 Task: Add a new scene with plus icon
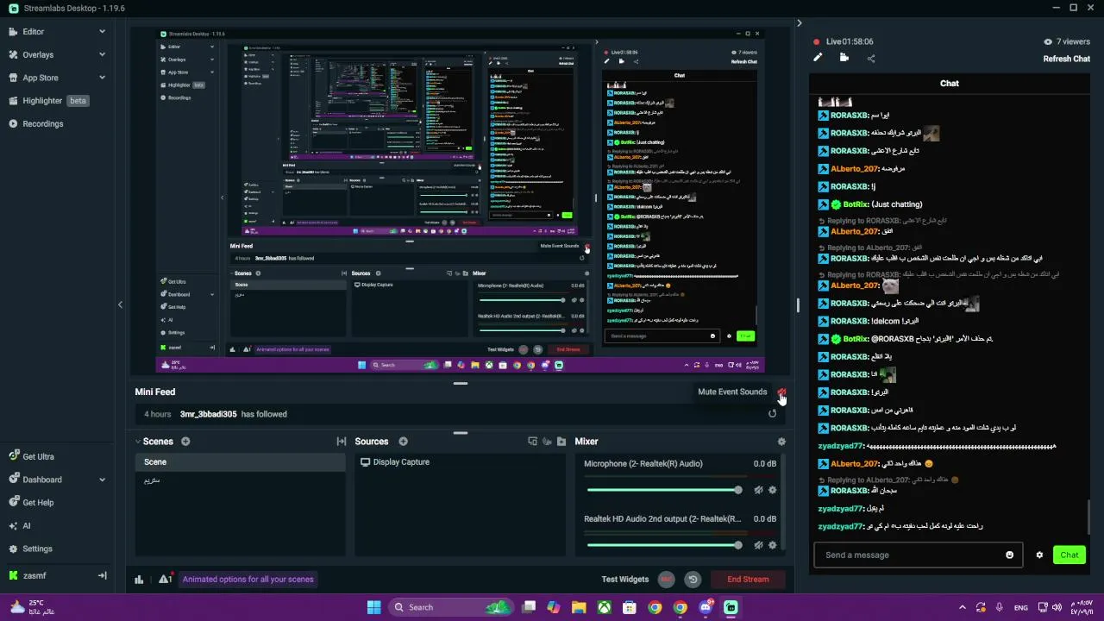185,442
